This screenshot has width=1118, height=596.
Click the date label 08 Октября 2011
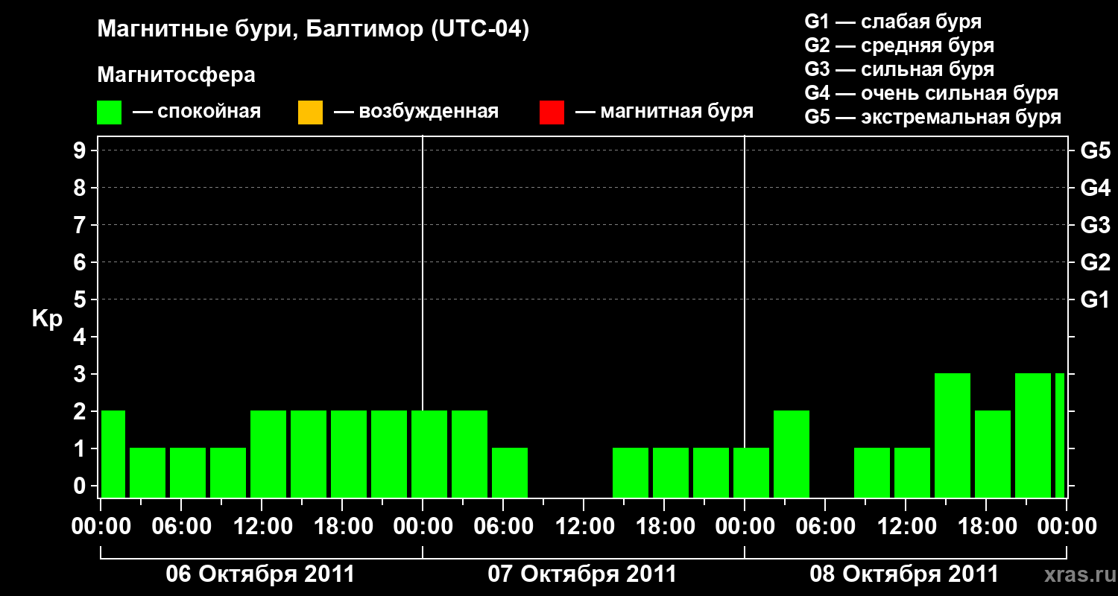pos(904,574)
